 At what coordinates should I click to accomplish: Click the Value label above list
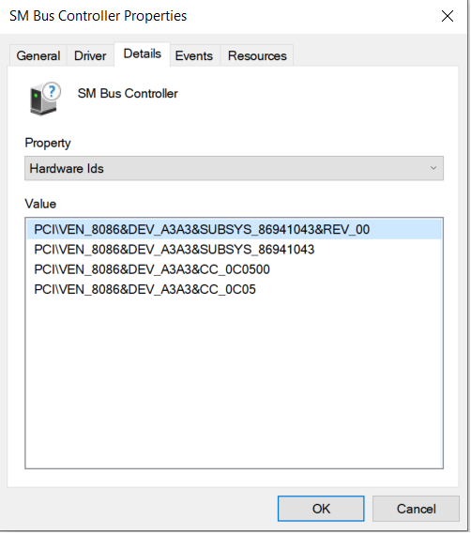click(40, 204)
